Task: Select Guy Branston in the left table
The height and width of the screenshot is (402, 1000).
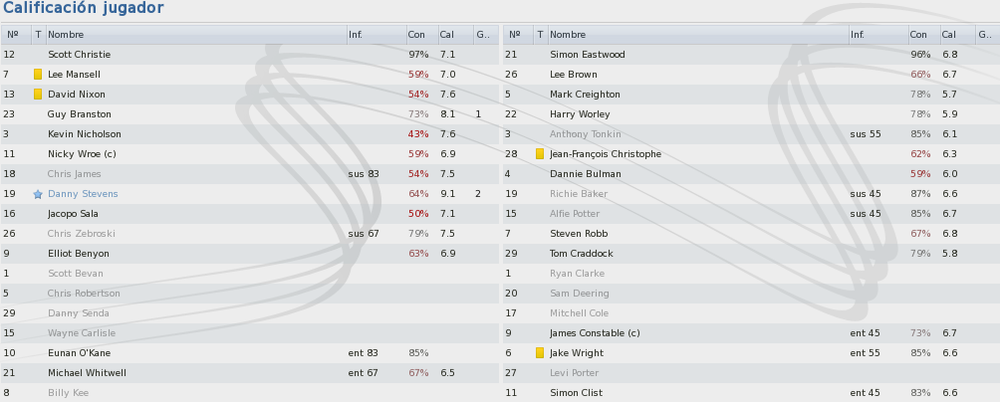Action: click(250, 114)
